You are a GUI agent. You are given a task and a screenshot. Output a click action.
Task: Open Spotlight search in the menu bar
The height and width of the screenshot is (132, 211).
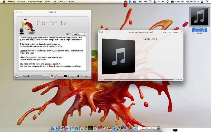(x=207, y=2)
